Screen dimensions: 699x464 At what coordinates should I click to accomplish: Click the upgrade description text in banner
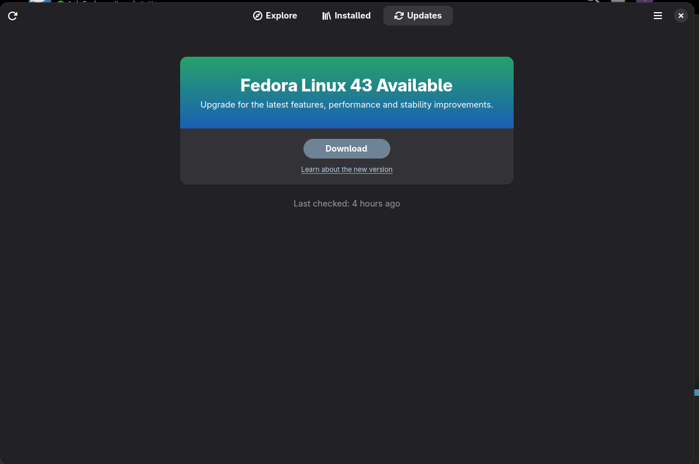(347, 105)
